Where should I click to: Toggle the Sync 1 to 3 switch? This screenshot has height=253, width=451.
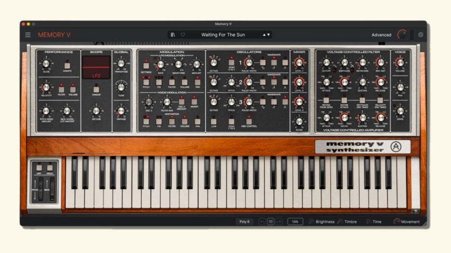231,121
